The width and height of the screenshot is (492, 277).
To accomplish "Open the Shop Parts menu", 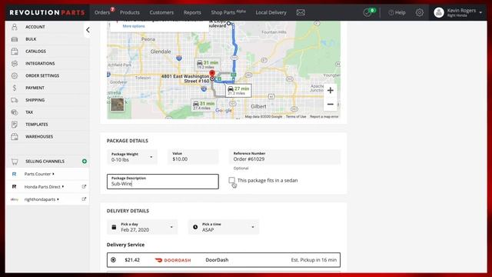I will click(x=228, y=12).
